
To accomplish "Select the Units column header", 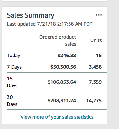I will (96, 40).
